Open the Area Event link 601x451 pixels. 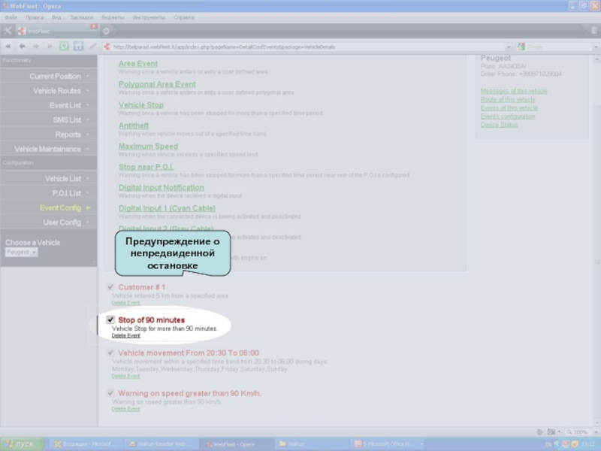pos(138,64)
